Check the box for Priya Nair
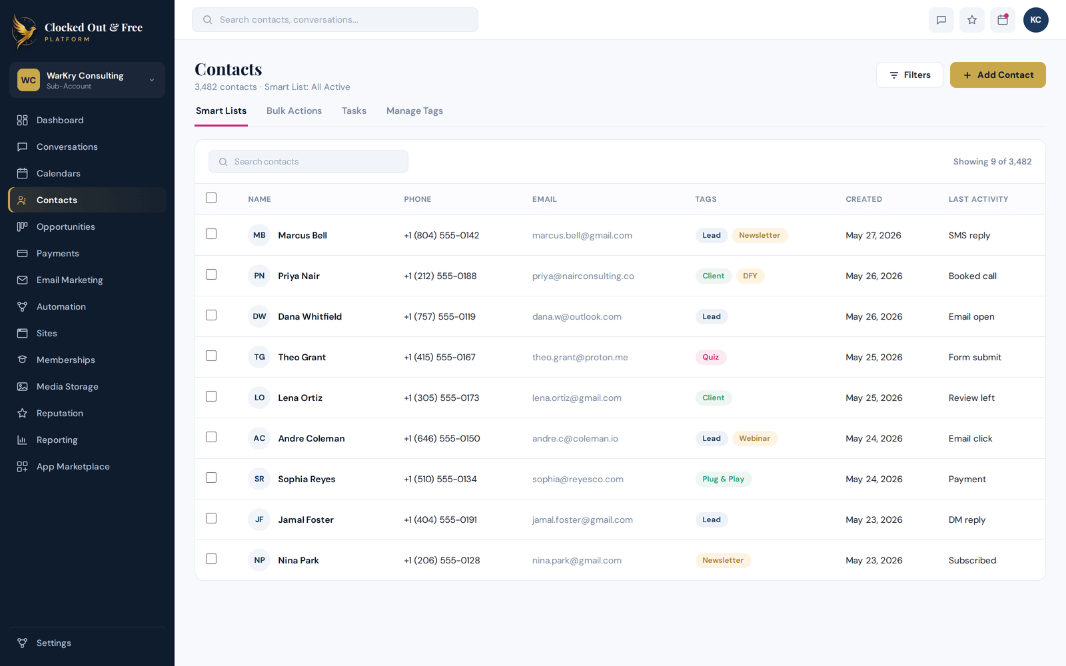Image resolution: width=1066 pixels, height=666 pixels. [211, 274]
